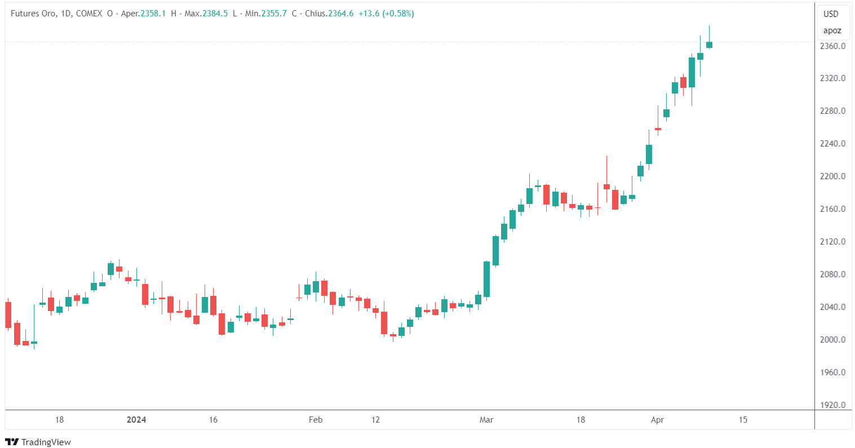This screenshot has width=855, height=448.
Task: Select the 15 date marker on time axis
Action: (743, 420)
